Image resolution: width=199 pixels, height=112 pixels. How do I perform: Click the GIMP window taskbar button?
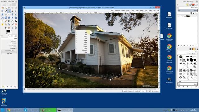tap(65, 110)
